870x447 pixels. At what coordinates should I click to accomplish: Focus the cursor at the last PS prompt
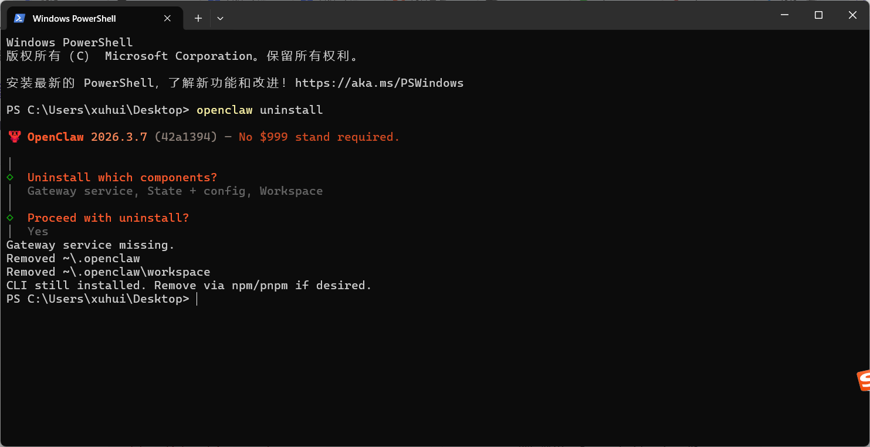pos(197,299)
